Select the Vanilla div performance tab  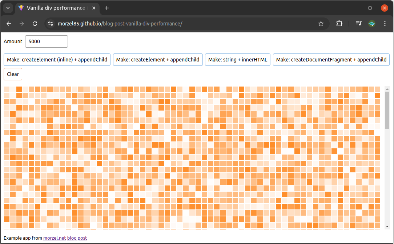coord(55,8)
